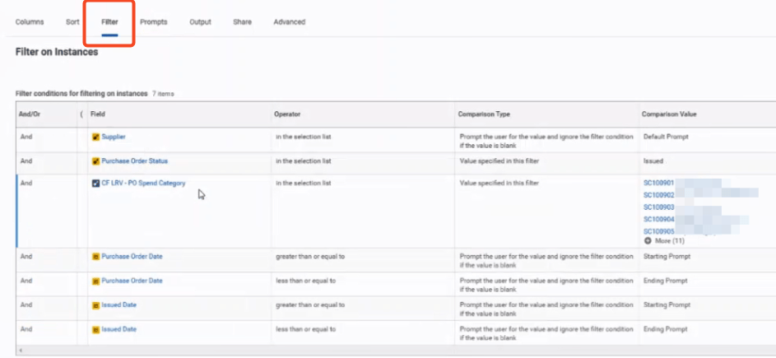Image resolution: width=776 pixels, height=358 pixels.
Task: Click the horizontal scrollbar's left arrow
Action: click(x=21, y=350)
